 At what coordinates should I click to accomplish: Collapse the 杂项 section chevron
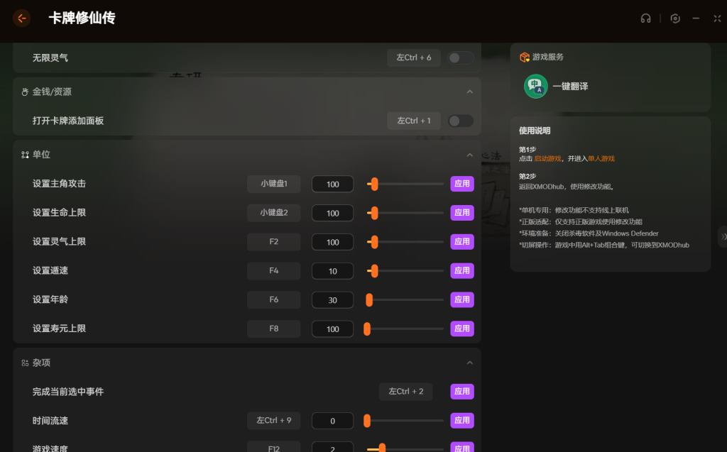(469, 363)
